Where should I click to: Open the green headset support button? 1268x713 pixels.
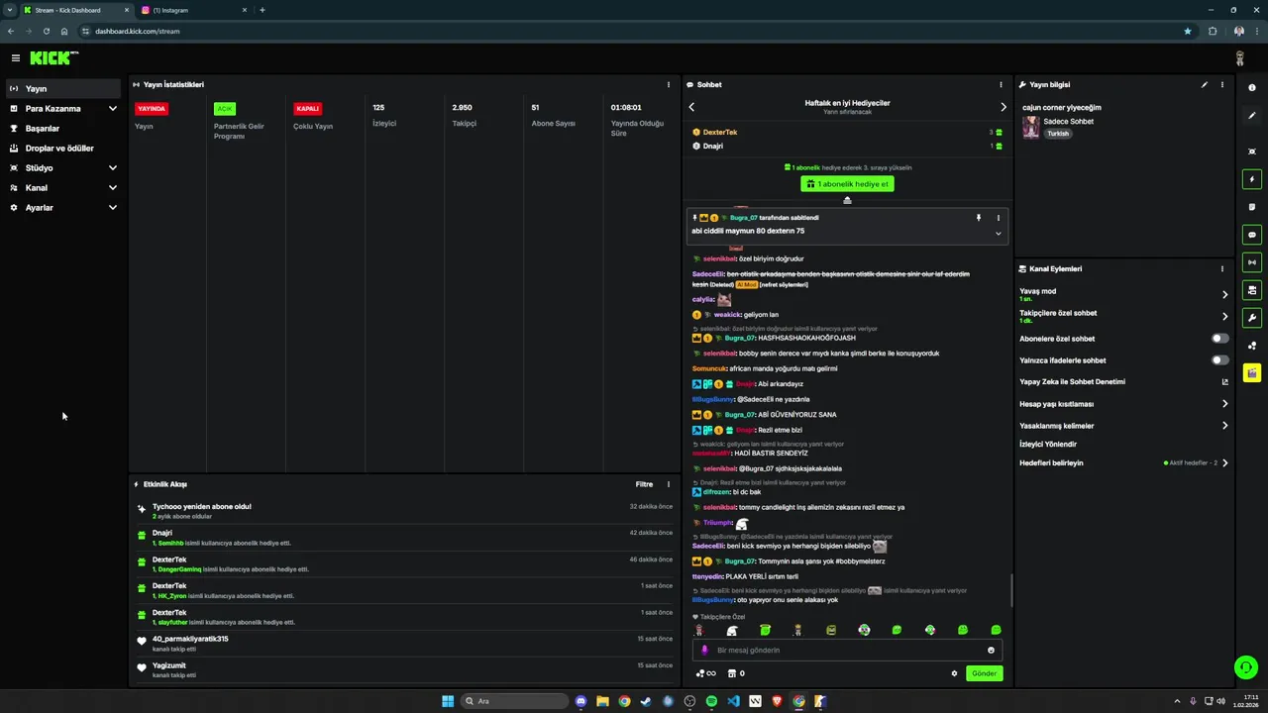coord(1245,667)
